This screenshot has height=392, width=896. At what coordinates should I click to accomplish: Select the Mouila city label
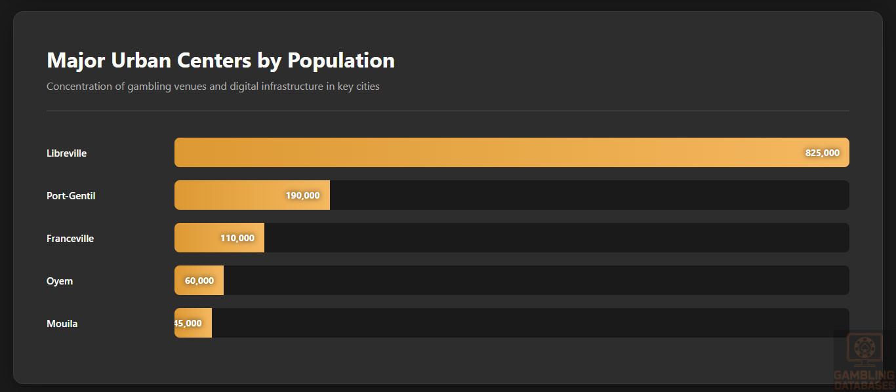pyautogui.click(x=62, y=324)
